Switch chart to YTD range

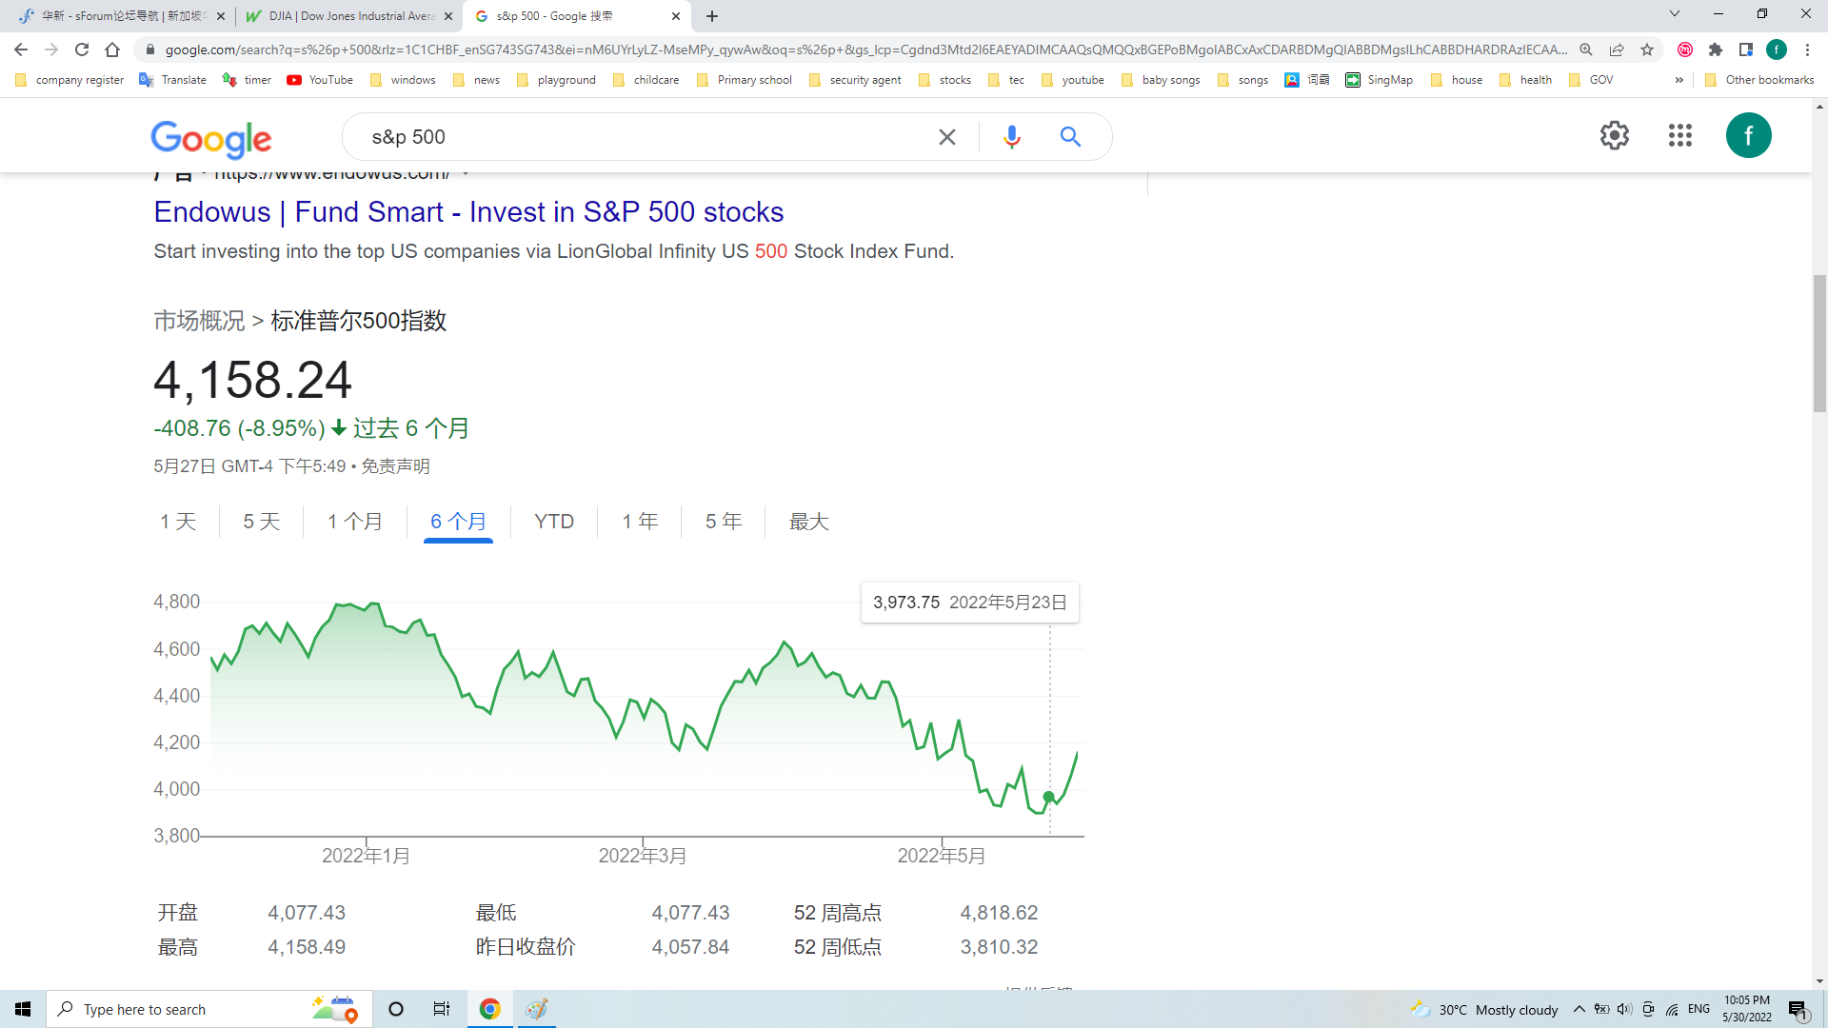(x=554, y=522)
